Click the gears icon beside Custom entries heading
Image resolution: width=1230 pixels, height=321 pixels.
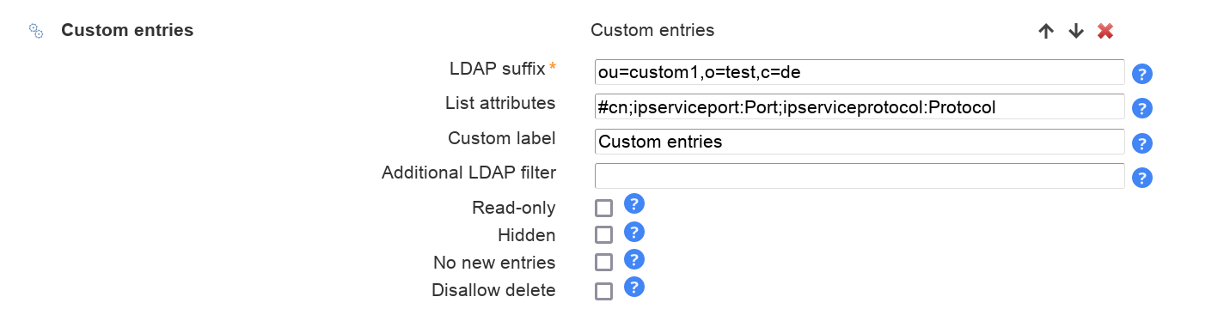coord(36,31)
